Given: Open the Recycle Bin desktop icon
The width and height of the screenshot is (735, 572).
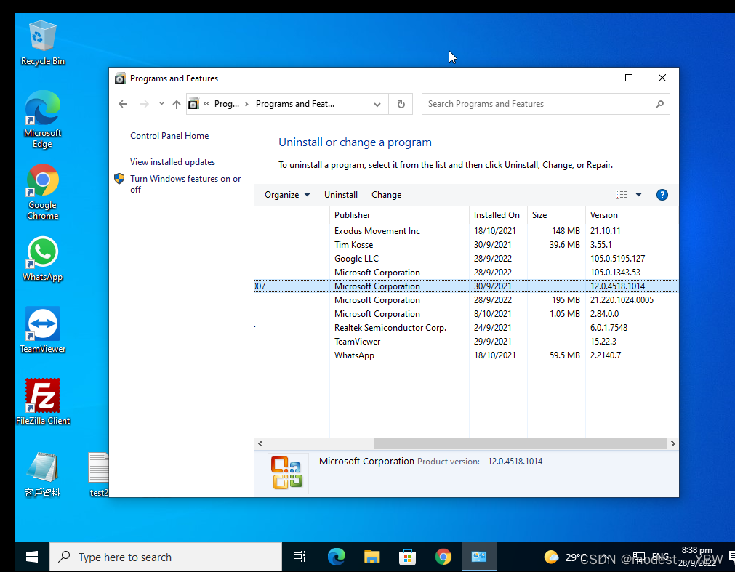Looking at the screenshot, I should coord(43,43).
